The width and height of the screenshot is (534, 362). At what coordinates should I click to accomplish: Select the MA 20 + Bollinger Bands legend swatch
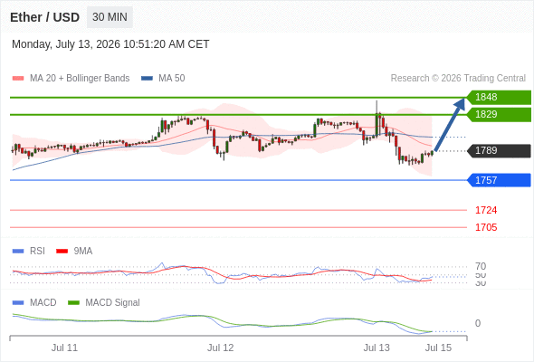18,79
